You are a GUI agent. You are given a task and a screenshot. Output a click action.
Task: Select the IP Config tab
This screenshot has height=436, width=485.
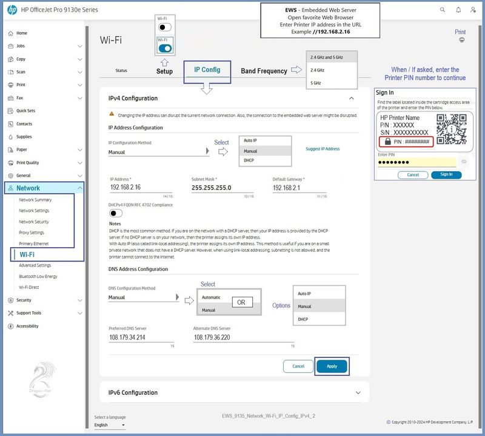pos(207,70)
